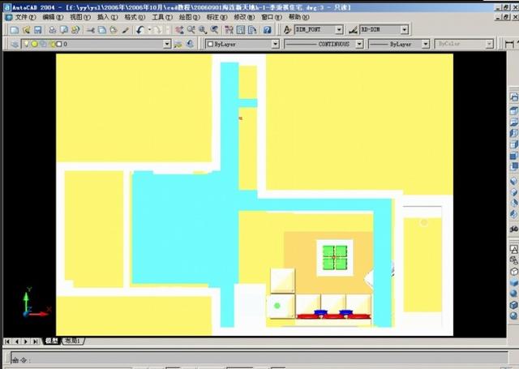
Task: Open the ByLayer lineweight dropdown
Action: (426, 44)
